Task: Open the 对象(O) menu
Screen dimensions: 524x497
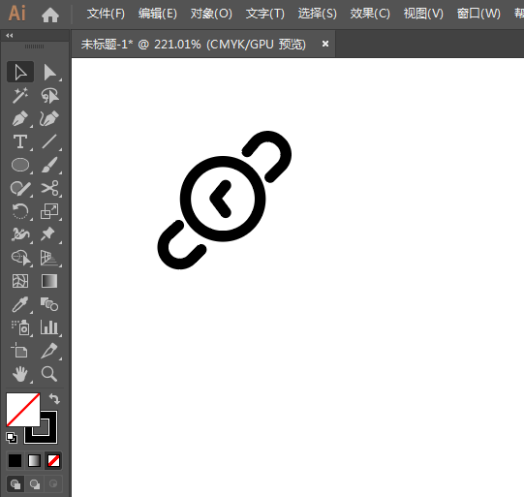Action: pos(211,14)
